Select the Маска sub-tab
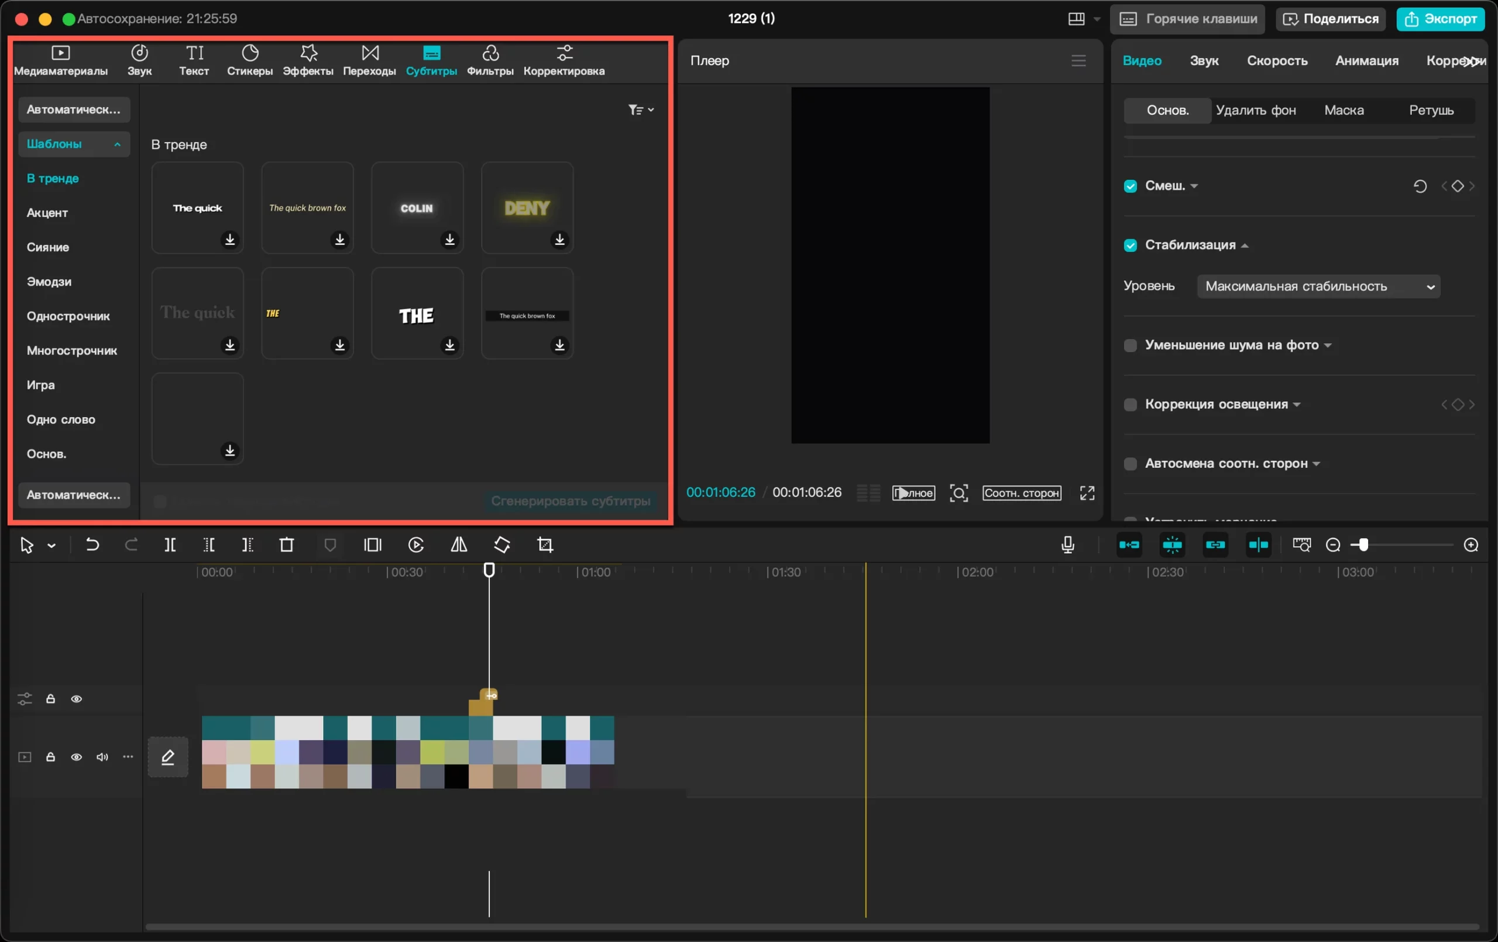Screen dimensions: 1498x942 point(1344,110)
